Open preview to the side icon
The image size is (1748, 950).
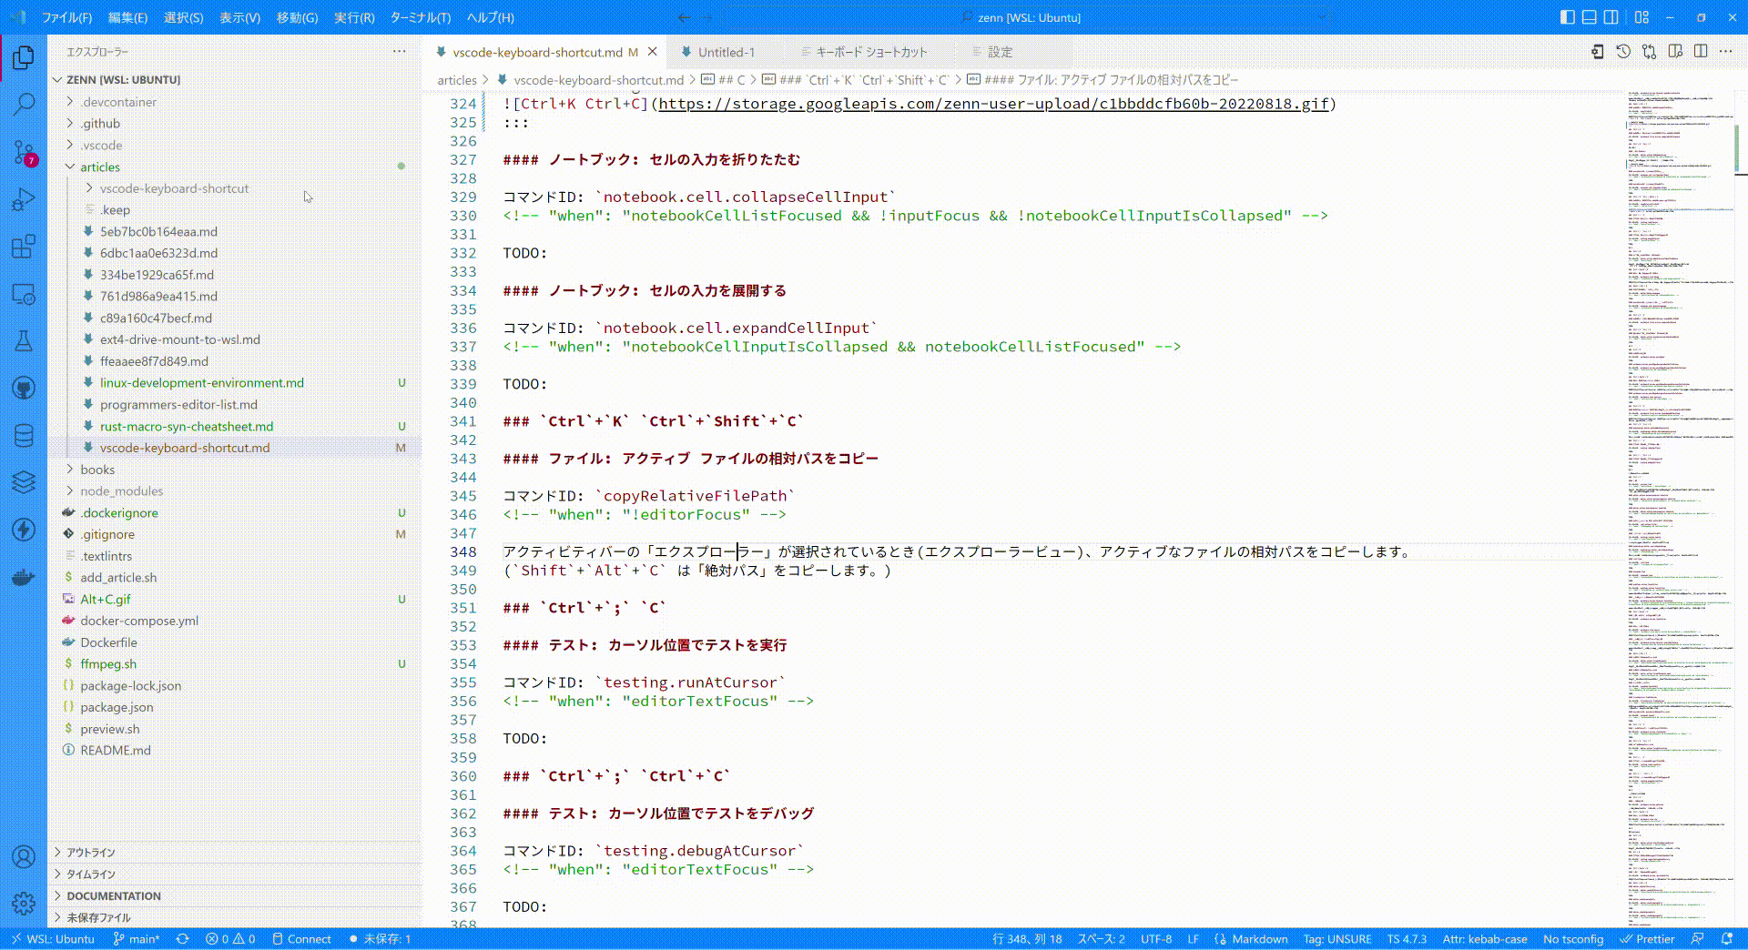1675,52
